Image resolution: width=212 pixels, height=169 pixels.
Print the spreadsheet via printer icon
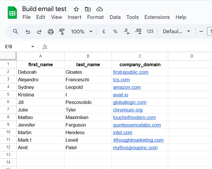51,31
